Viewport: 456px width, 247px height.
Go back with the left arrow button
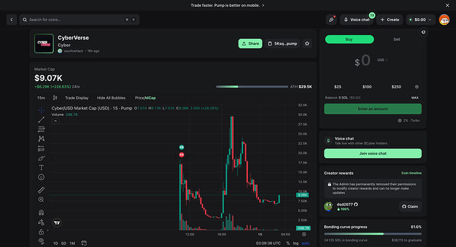click(12, 20)
